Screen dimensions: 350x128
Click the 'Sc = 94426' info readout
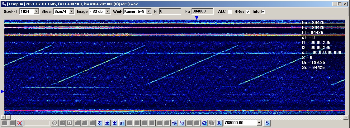313,67
